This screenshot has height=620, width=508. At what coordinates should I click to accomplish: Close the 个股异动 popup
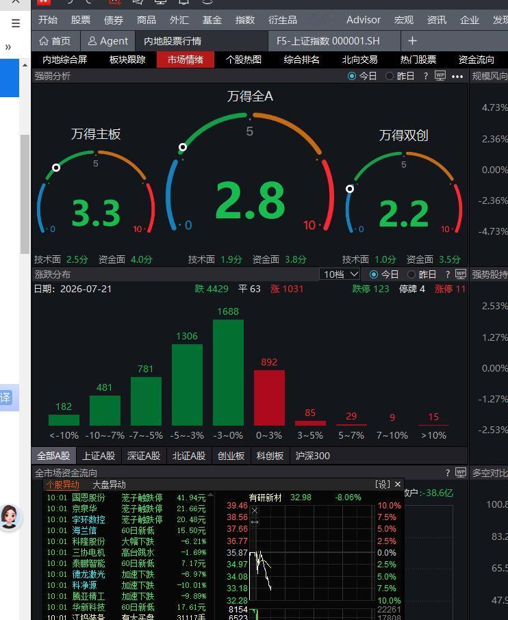398,485
